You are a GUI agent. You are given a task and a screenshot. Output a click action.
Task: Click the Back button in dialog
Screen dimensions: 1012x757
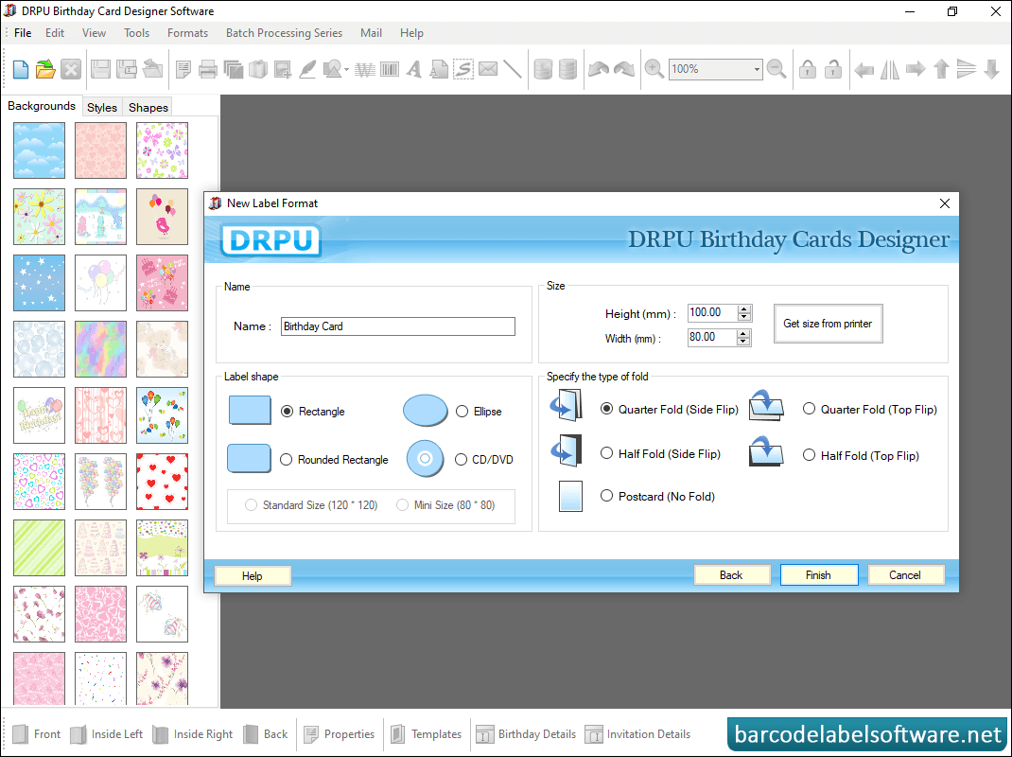(732, 575)
